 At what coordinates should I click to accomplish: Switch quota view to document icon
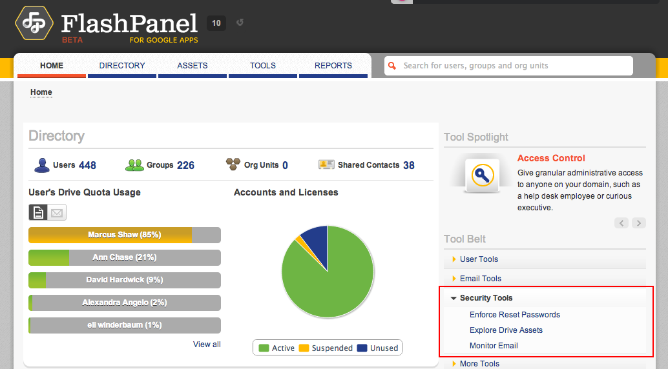click(x=38, y=212)
